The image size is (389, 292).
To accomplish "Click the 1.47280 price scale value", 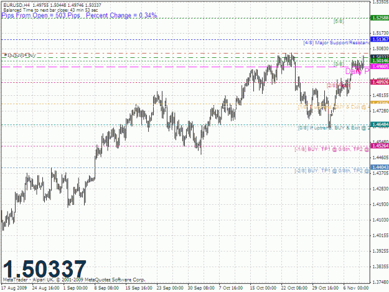I will click(380, 111).
